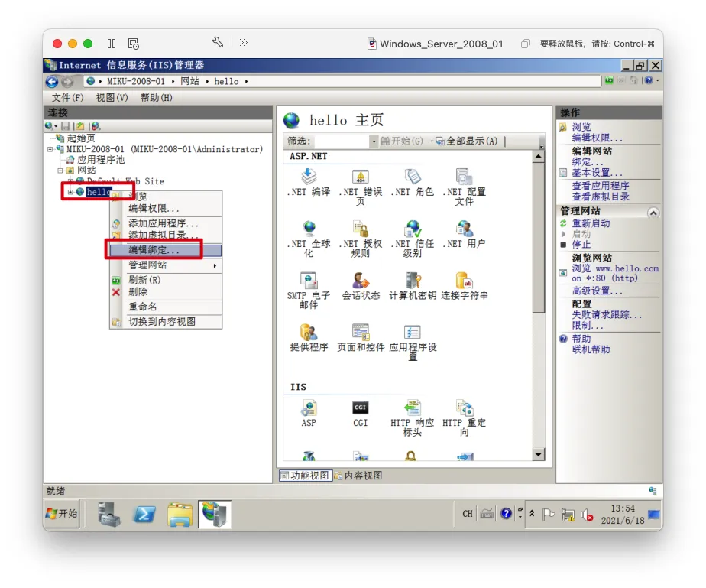Open PowerShell from the taskbar
Image resolution: width=706 pixels, height=588 pixels.
pyautogui.click(x=144, y=514)
